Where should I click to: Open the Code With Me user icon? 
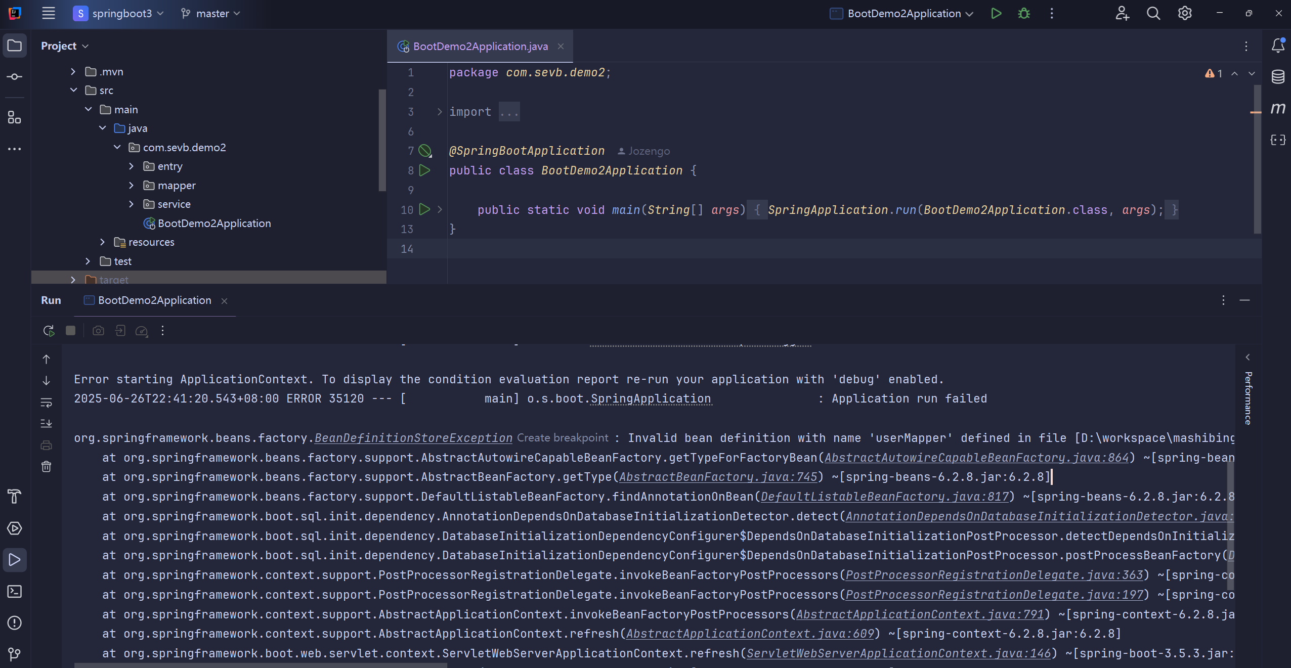[x=1122, y=14]
